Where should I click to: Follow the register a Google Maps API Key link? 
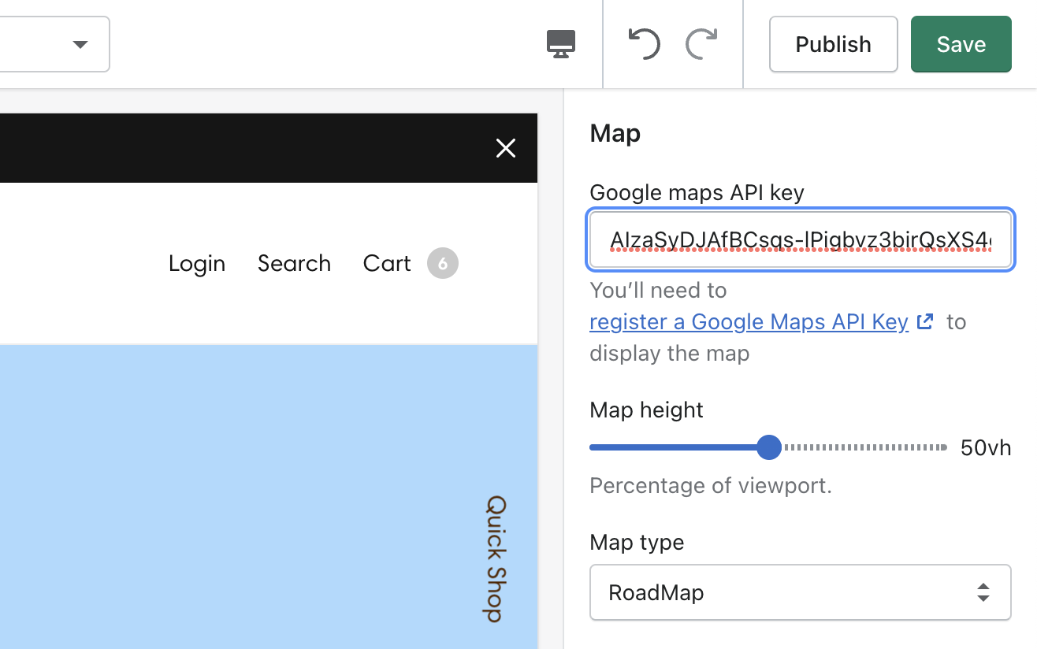click(749, 321)
